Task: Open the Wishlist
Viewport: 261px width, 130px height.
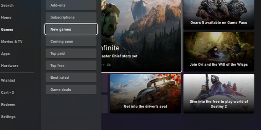Action: point(8,80)
